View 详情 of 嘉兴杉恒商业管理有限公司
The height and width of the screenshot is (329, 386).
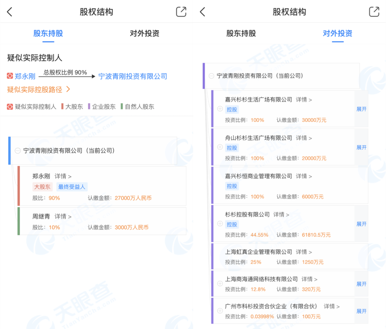[304, 176]
